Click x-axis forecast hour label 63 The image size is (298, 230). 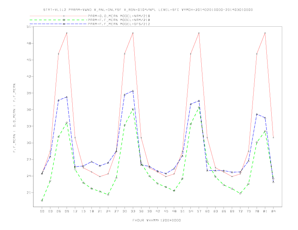point(216,211)
